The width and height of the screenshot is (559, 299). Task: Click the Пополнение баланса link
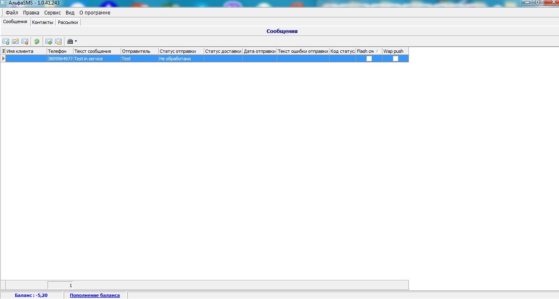[95, 295]
